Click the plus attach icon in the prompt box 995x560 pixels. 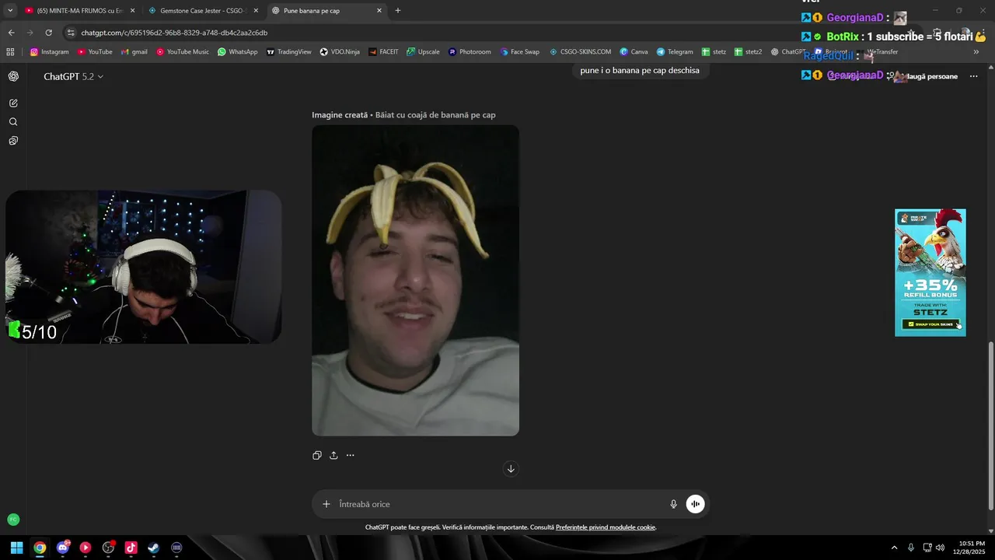(x=326, y=504)
